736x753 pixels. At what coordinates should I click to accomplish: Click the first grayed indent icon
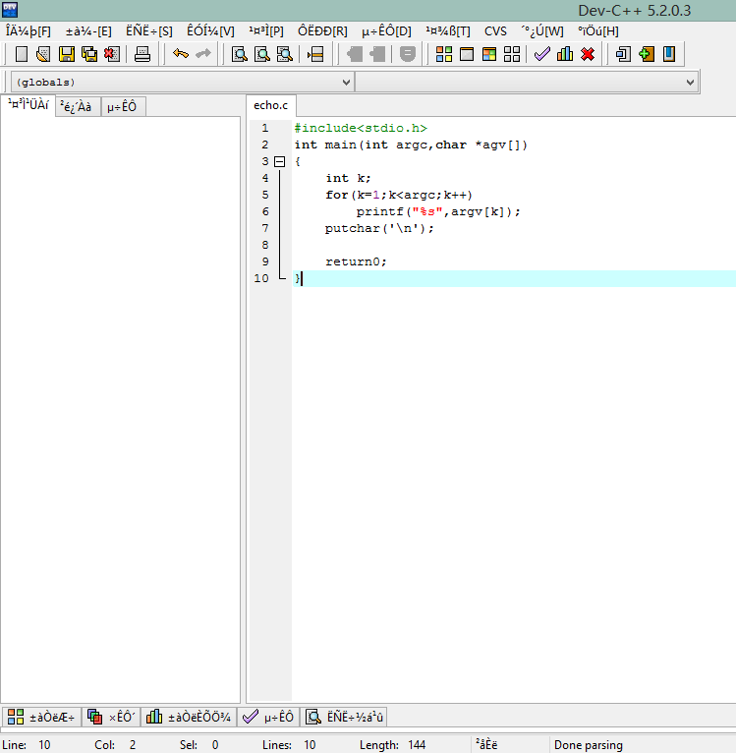tap(355, 54)
